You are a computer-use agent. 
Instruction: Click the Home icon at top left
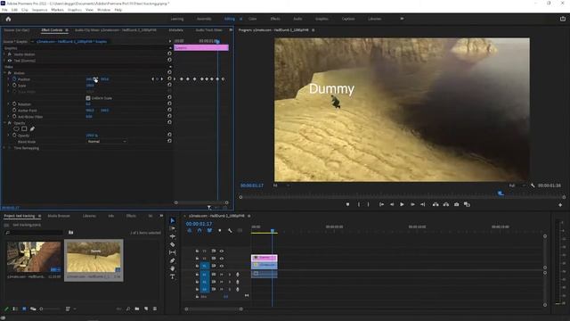point(8,19)
